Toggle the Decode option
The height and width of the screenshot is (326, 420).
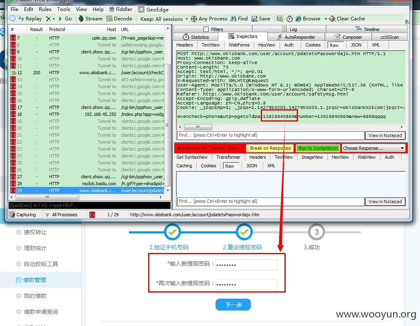(x=119, y=19)
